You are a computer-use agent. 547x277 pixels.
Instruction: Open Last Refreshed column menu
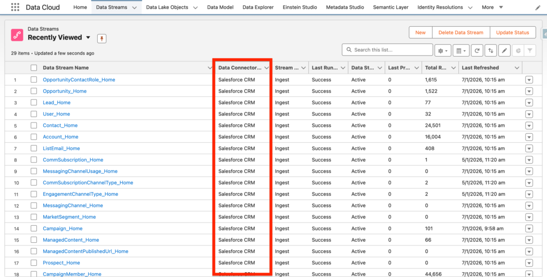517,68
